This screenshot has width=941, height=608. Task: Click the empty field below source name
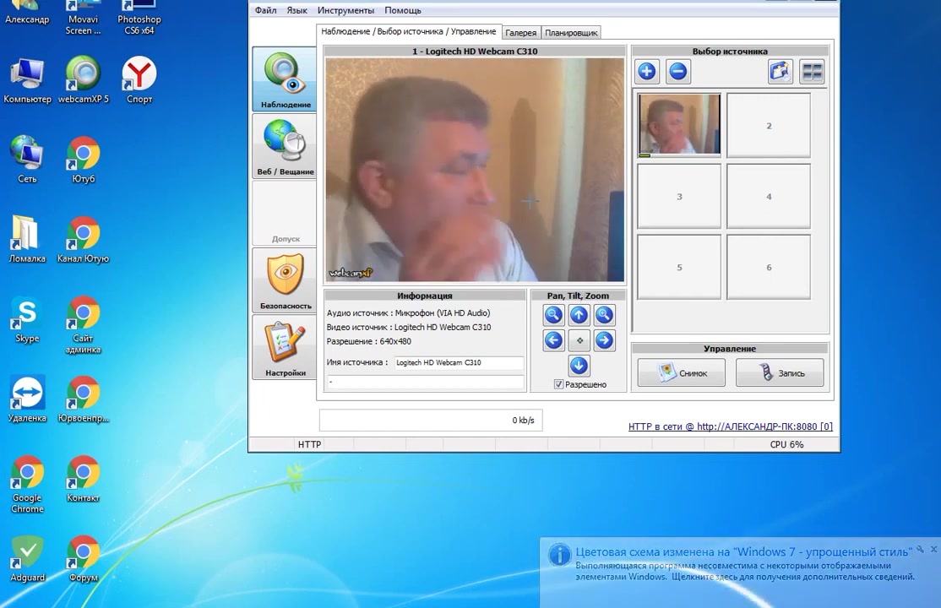tap(426, 382)
